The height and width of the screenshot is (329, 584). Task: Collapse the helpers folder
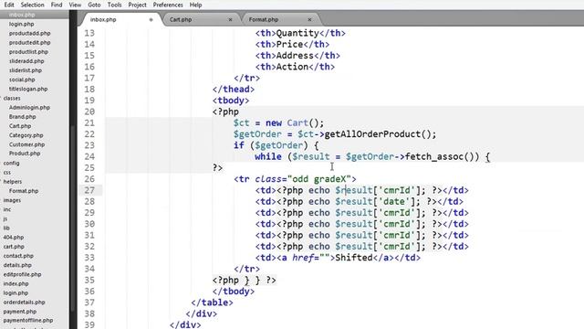click(x=13, y=182)
